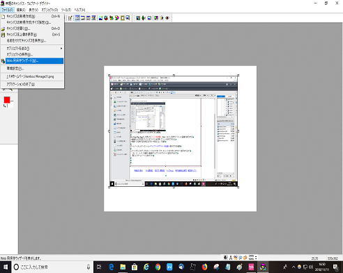Open Google Chrome from the taskbar

(x=158, y=267)
